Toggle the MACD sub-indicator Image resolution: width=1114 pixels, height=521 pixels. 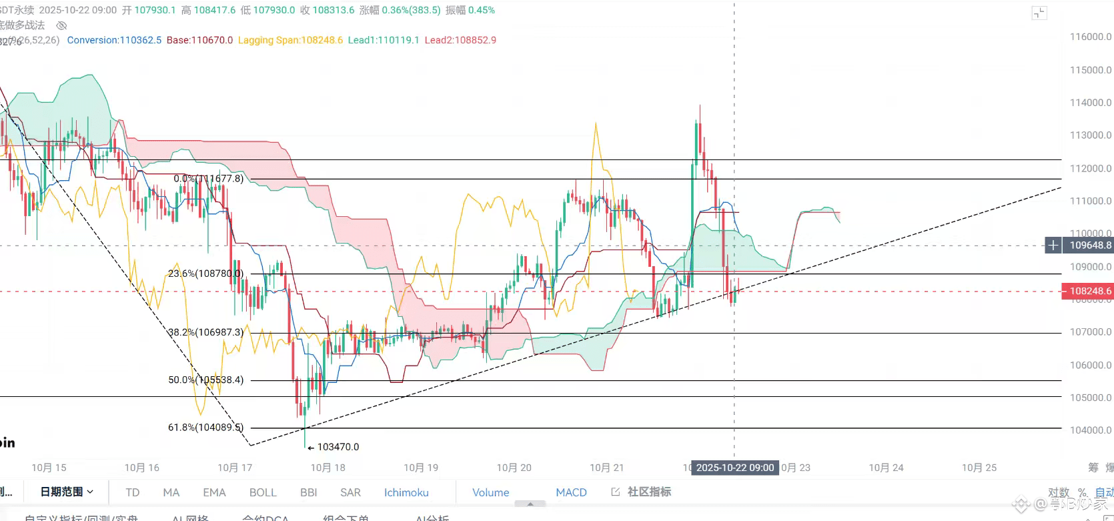point(572,492)
